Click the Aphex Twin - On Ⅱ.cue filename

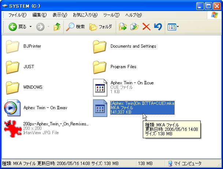132,83
